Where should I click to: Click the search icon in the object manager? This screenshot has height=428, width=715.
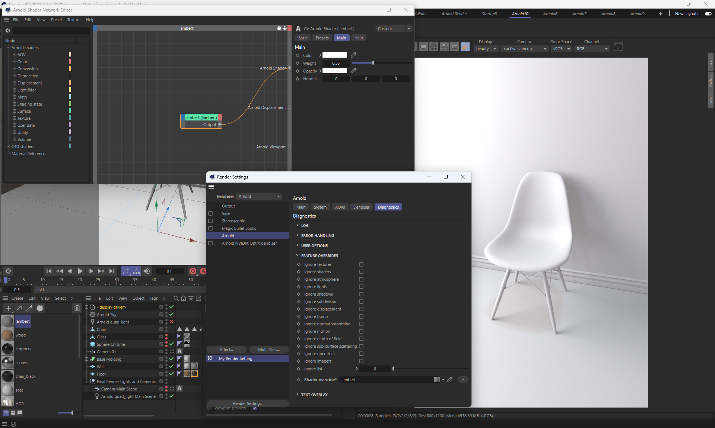point(176,298)
